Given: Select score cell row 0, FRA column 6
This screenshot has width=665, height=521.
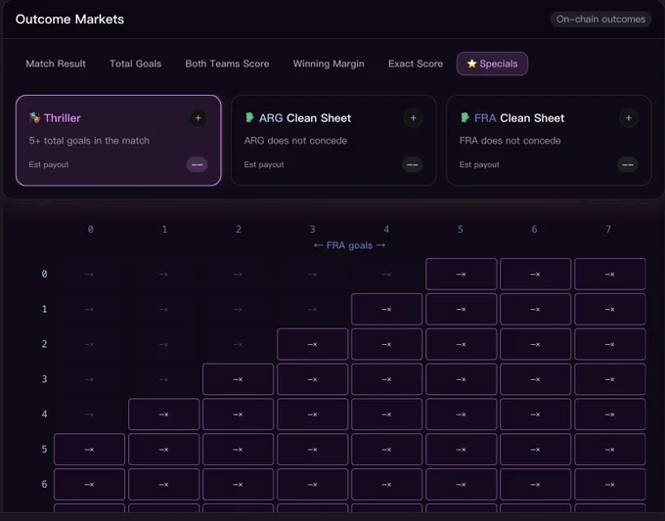Looking at the screenshot, I should coord(535,275).
